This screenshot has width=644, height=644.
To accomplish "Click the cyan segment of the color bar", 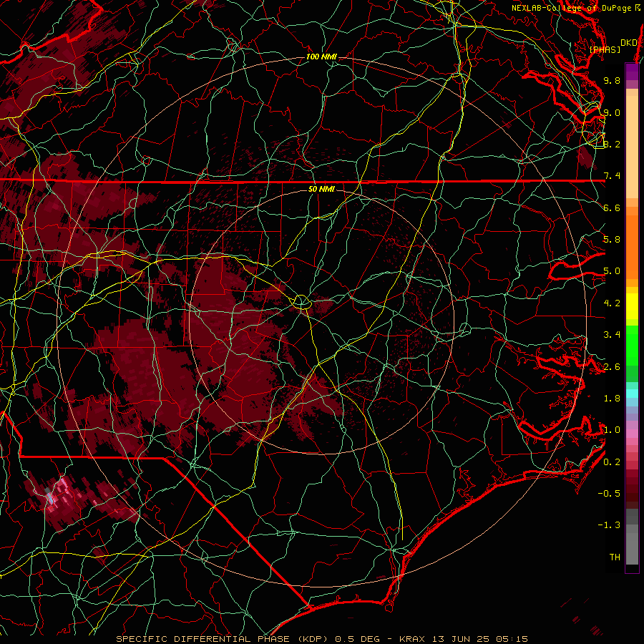I will click(632, 394).
